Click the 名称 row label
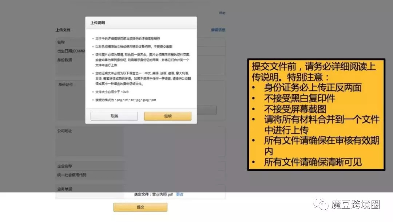 pos(61,42)
